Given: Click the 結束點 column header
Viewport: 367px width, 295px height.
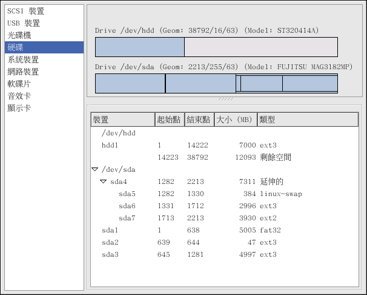Looking at the screenshot, I should coord(199,120).
